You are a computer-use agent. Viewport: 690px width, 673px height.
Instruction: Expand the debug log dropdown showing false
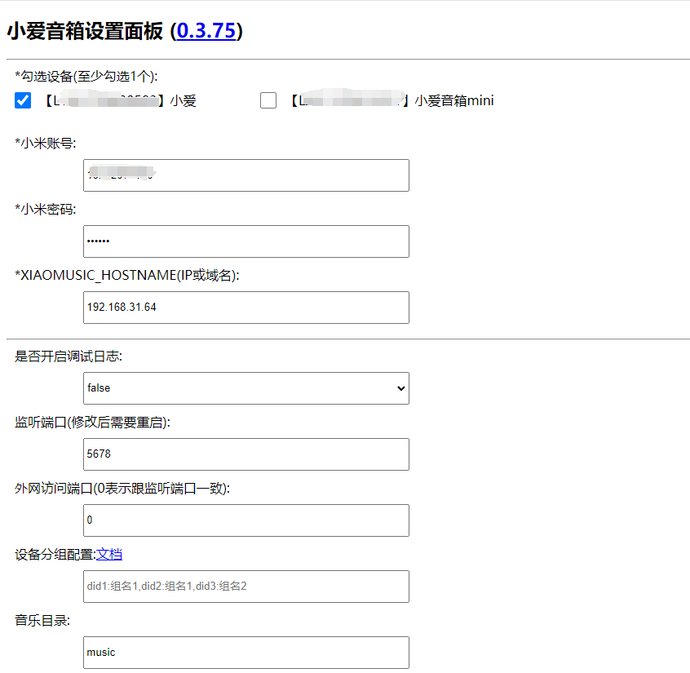click(x=245, y=388)
